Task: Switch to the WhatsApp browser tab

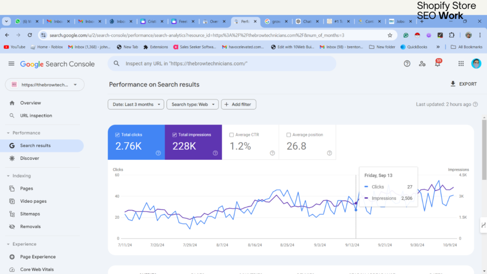Action: 27,21
